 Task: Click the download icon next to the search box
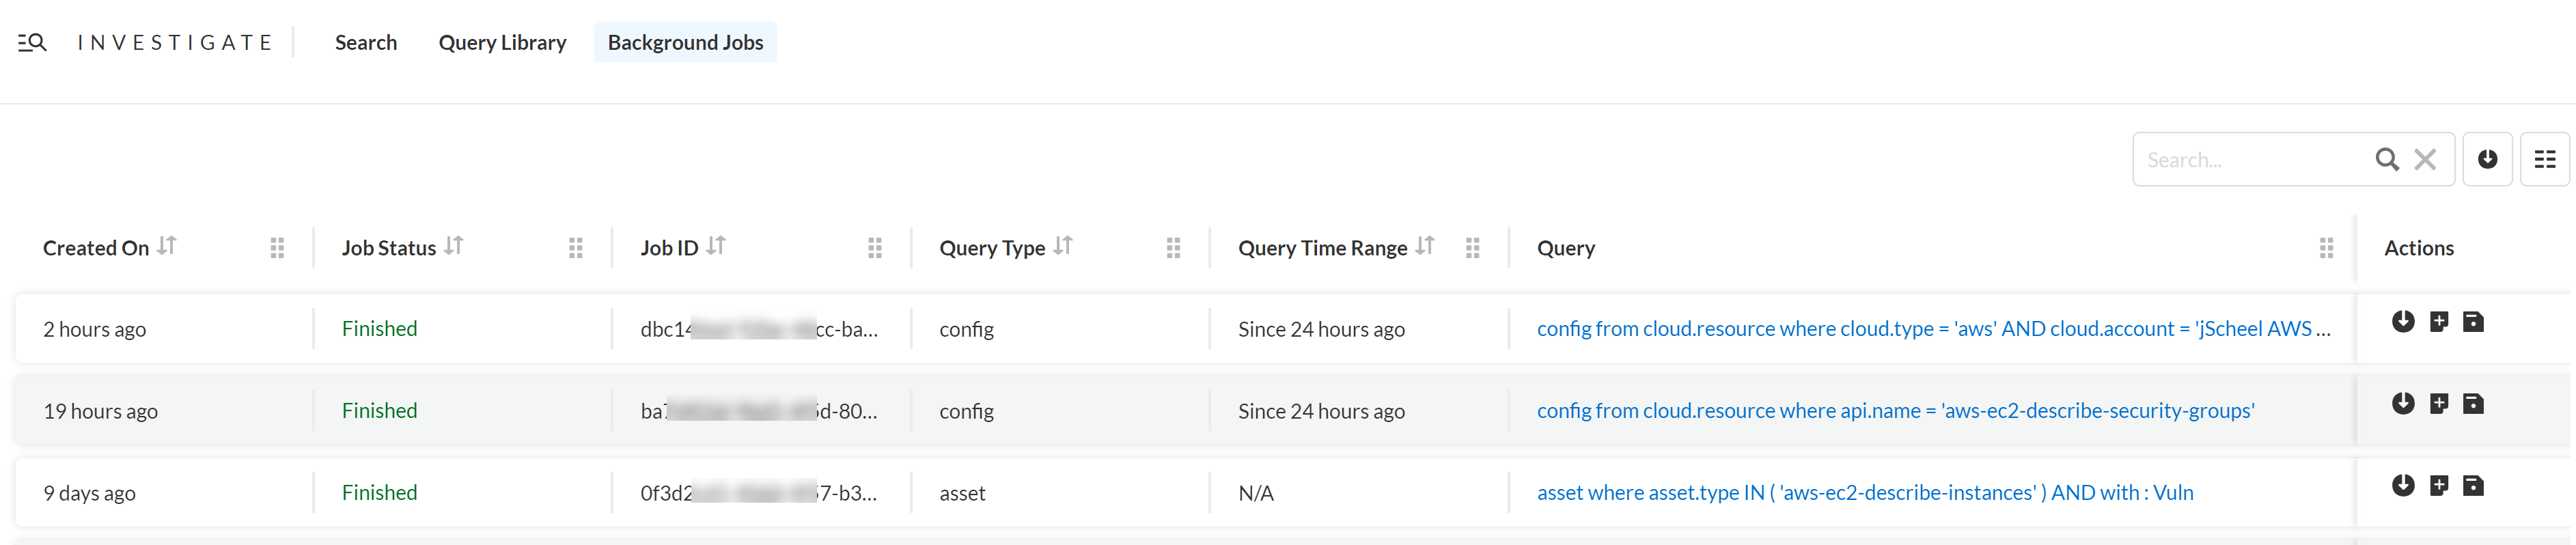[x=2487, y=159]
